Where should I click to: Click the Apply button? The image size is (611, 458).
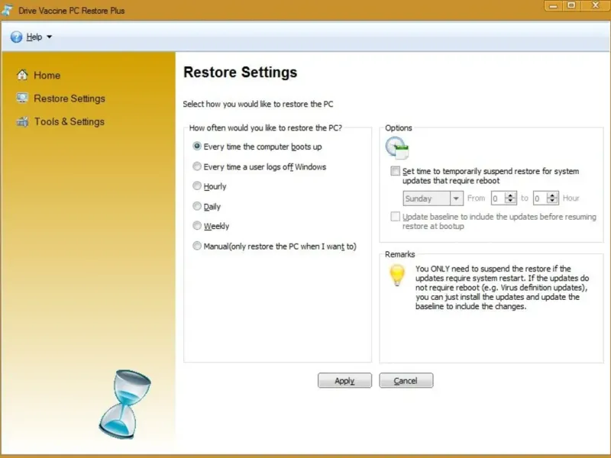(x=345, y=380)
